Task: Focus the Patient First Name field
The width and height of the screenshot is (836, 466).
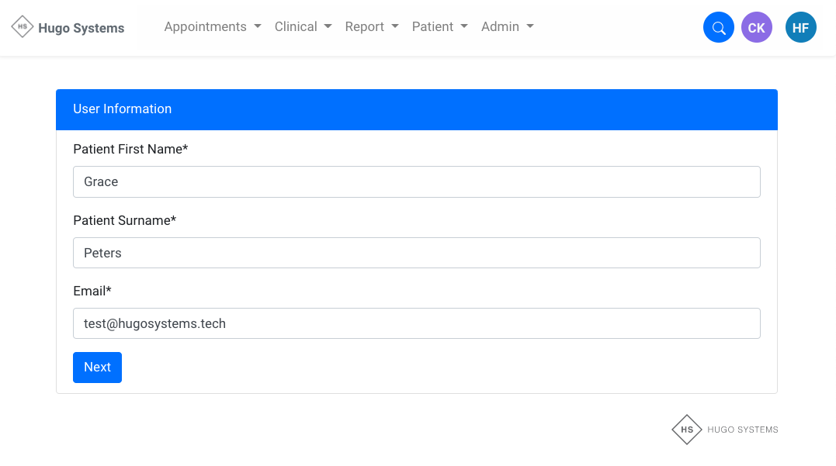Action: 416,181
